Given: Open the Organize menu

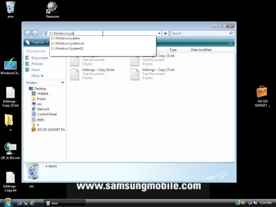Looking at the screenshot, I should (37, 42).
